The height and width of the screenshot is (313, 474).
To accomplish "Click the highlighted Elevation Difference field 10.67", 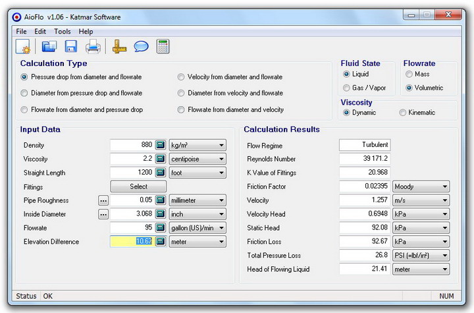I will click(x=132, y=242).
